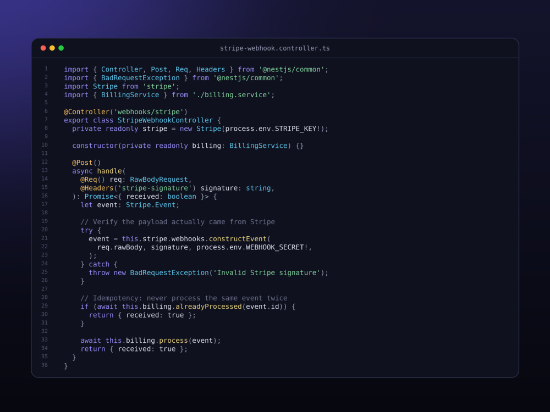
Task: Click 'BadRequestException' in the line 2 import
Action: [140, 78]
